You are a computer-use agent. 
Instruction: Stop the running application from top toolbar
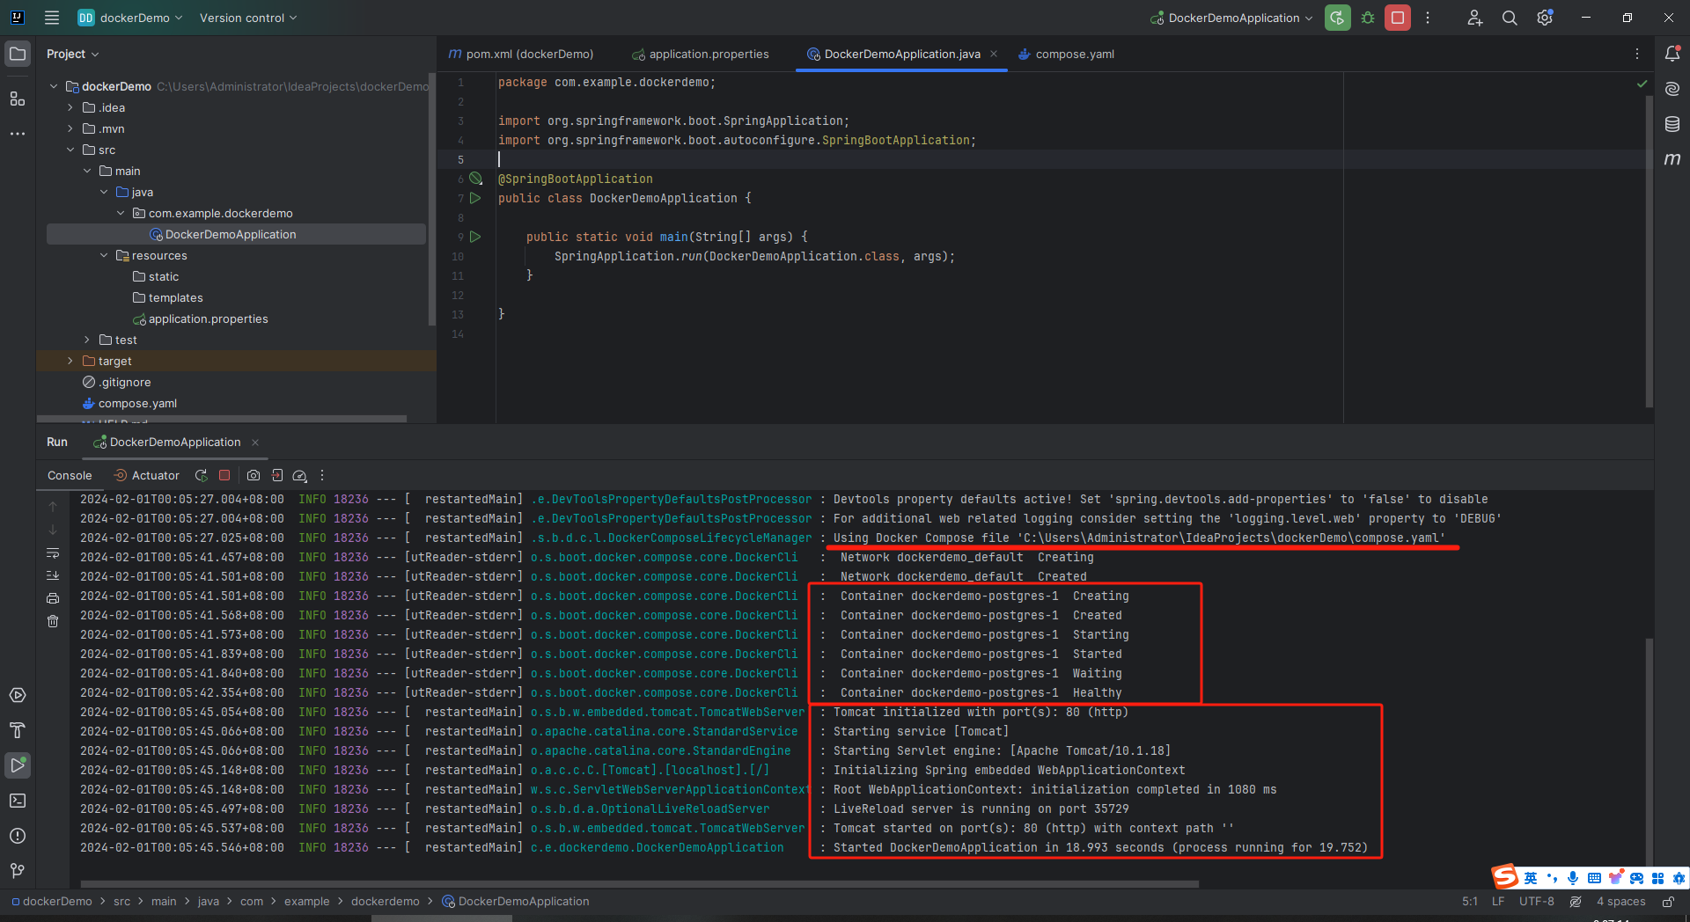pyautogui.click(x=1398, y=18)
